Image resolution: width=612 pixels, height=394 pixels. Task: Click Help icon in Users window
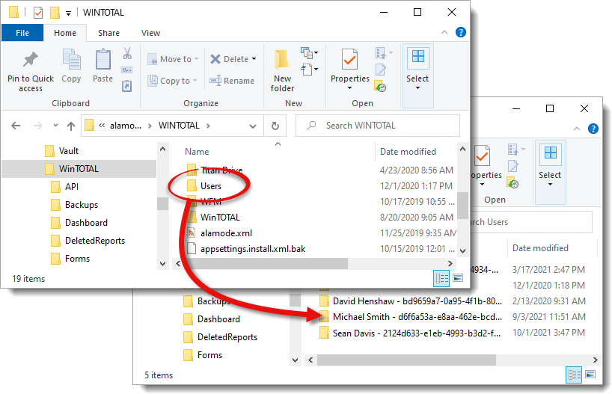(593, 129)
